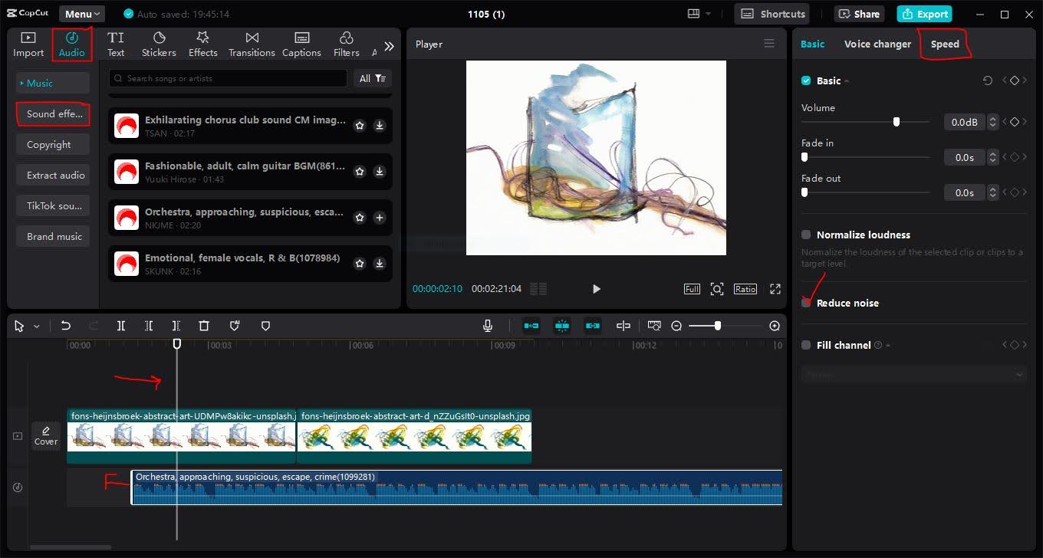Screen dimensions: 1043x558
Task: Select the TikTok sounds category
Action: point(53,205)
